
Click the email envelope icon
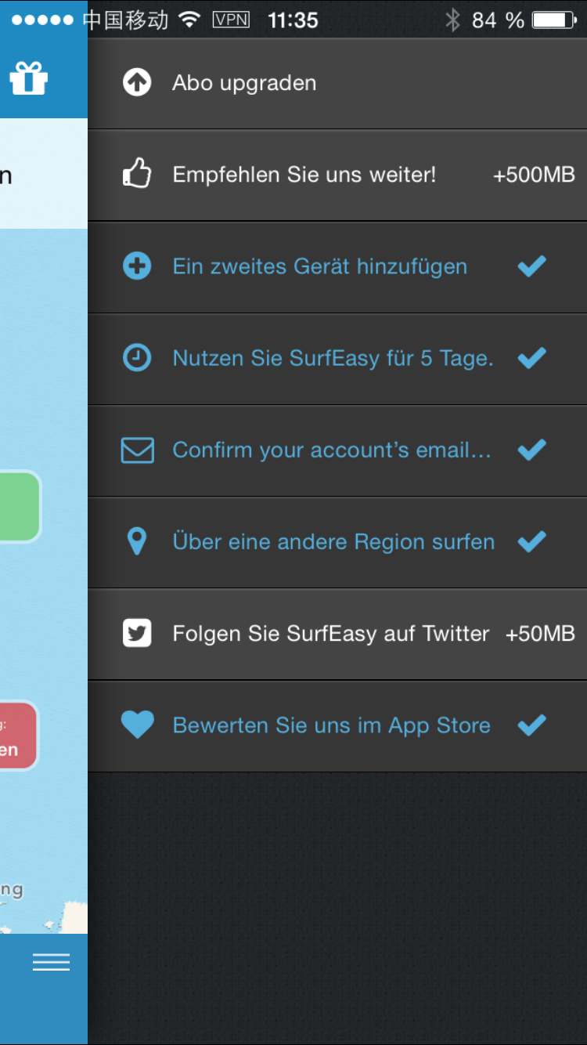[x=137, y=450]
